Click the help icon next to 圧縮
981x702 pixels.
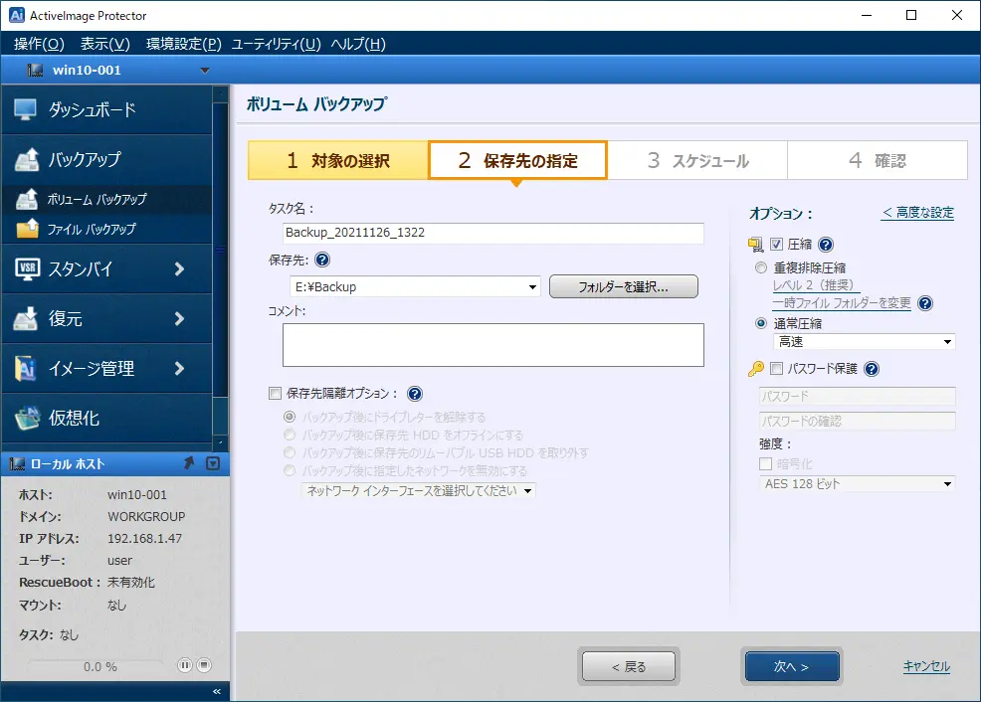tap(826, 245)
